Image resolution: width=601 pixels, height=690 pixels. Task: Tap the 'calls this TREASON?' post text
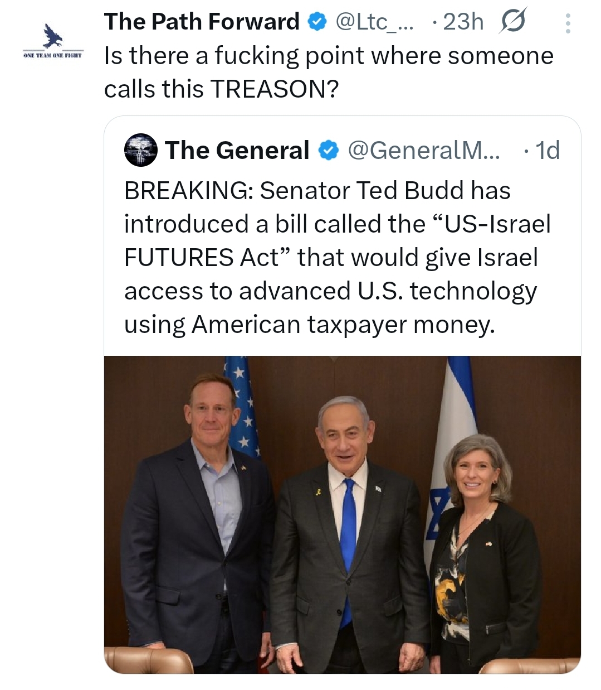(221, 89)
